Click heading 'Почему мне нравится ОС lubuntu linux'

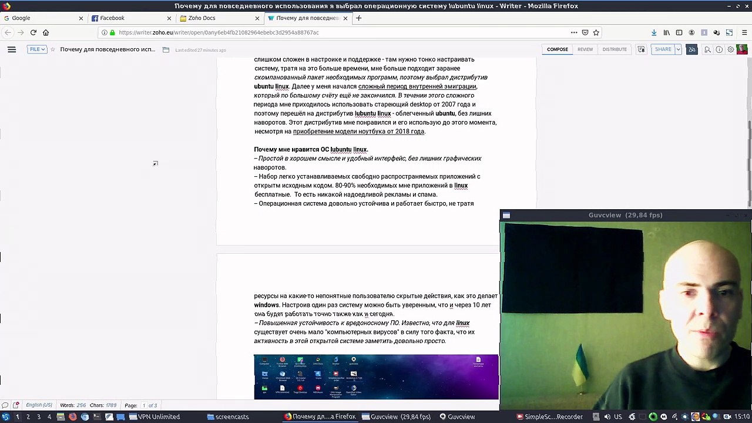pos(311,150)
